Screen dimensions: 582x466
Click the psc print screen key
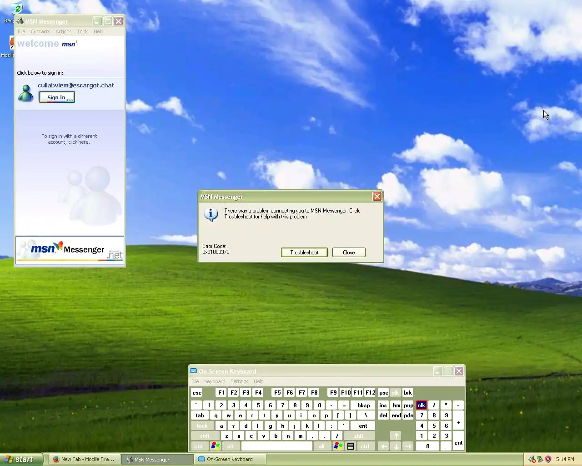click(384, 392)
